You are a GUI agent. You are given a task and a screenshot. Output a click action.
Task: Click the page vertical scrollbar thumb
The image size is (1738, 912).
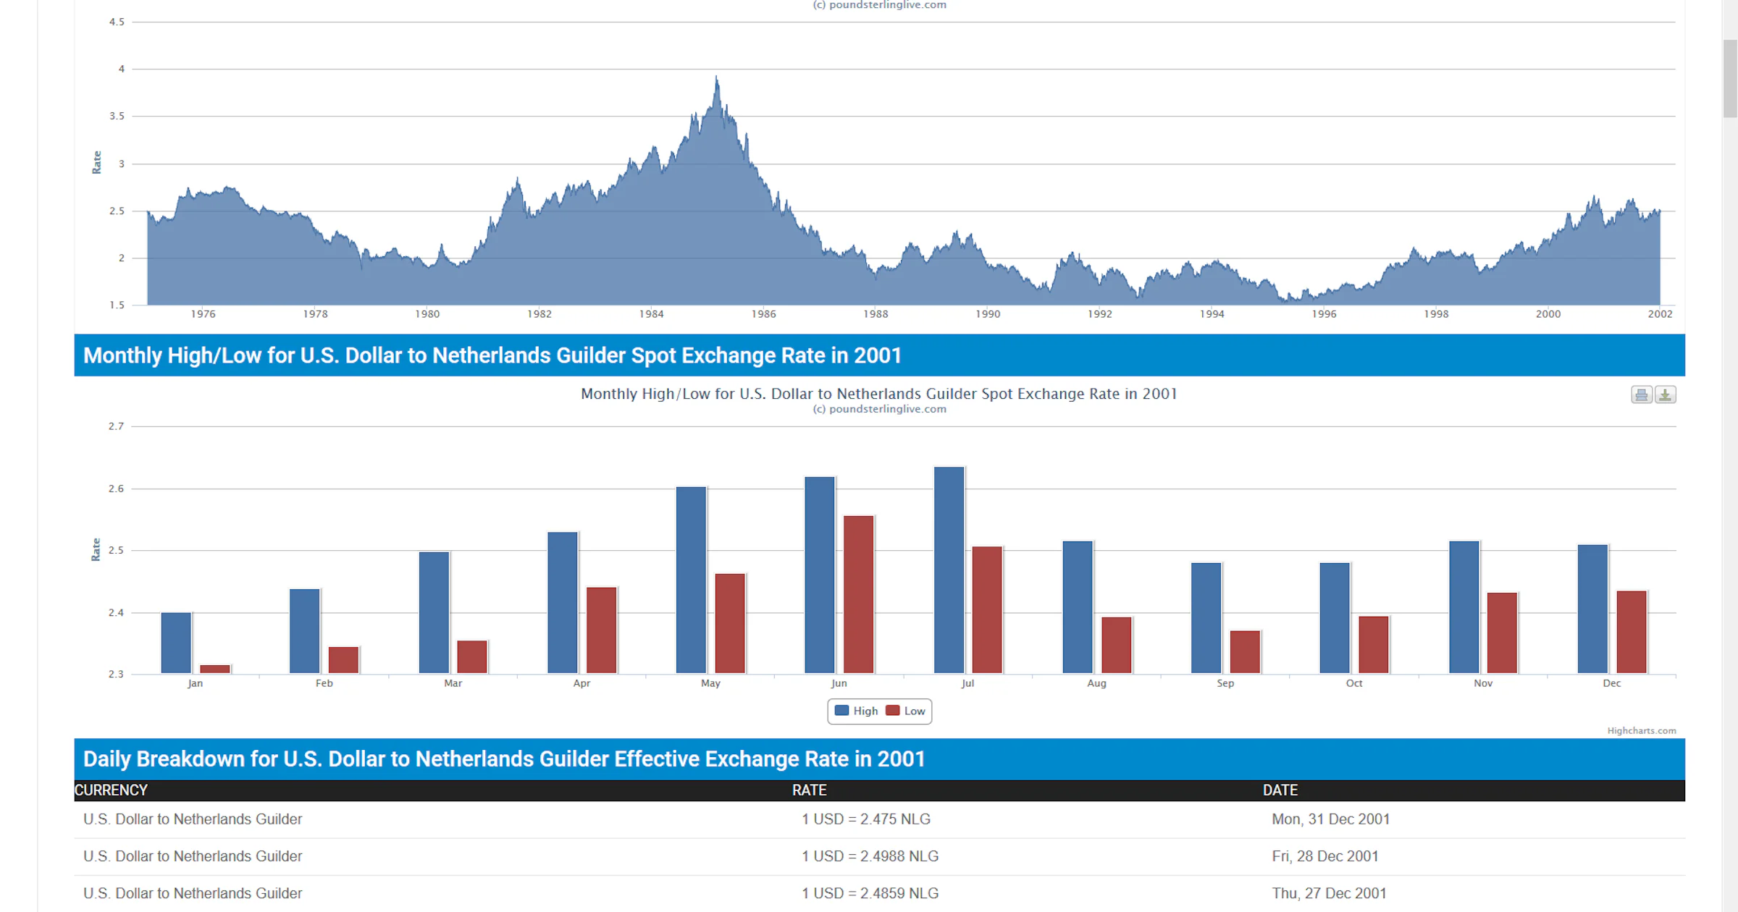[x=1730, y=78]
